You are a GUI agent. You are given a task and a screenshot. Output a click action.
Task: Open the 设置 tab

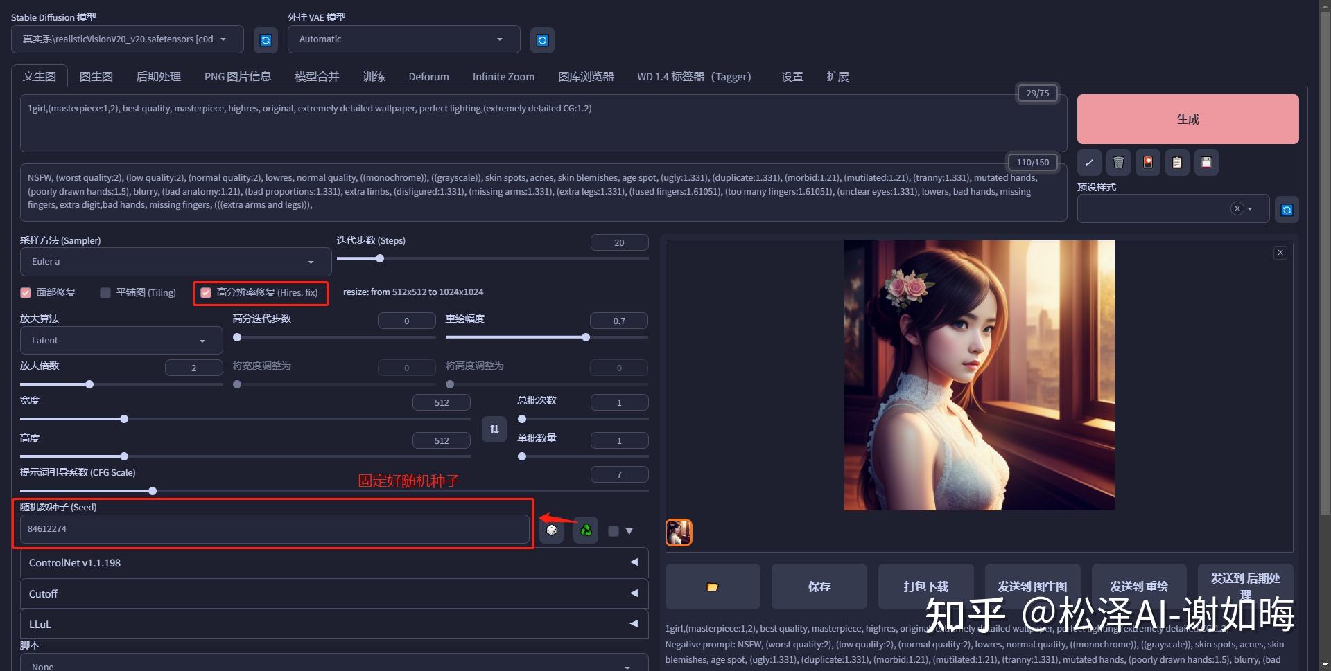tap(792, 76)
